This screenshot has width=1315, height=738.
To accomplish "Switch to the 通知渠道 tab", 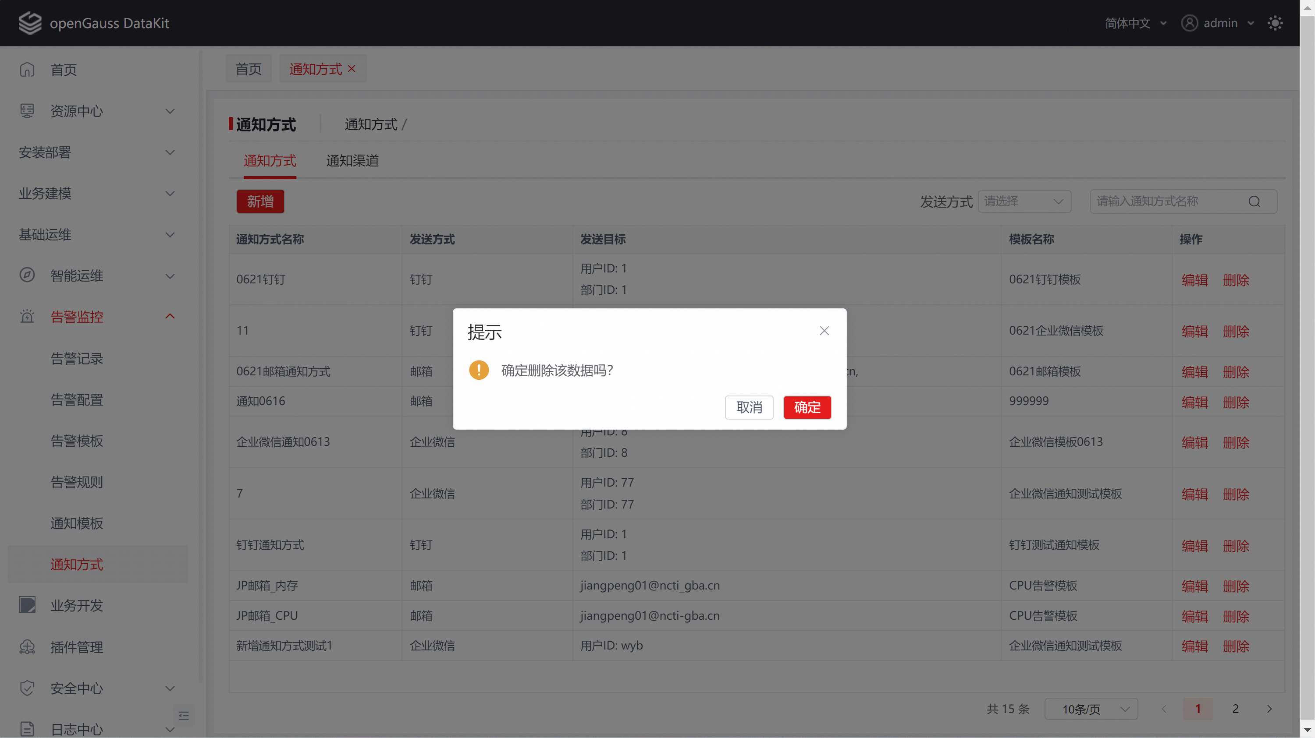I will (352, 161).
